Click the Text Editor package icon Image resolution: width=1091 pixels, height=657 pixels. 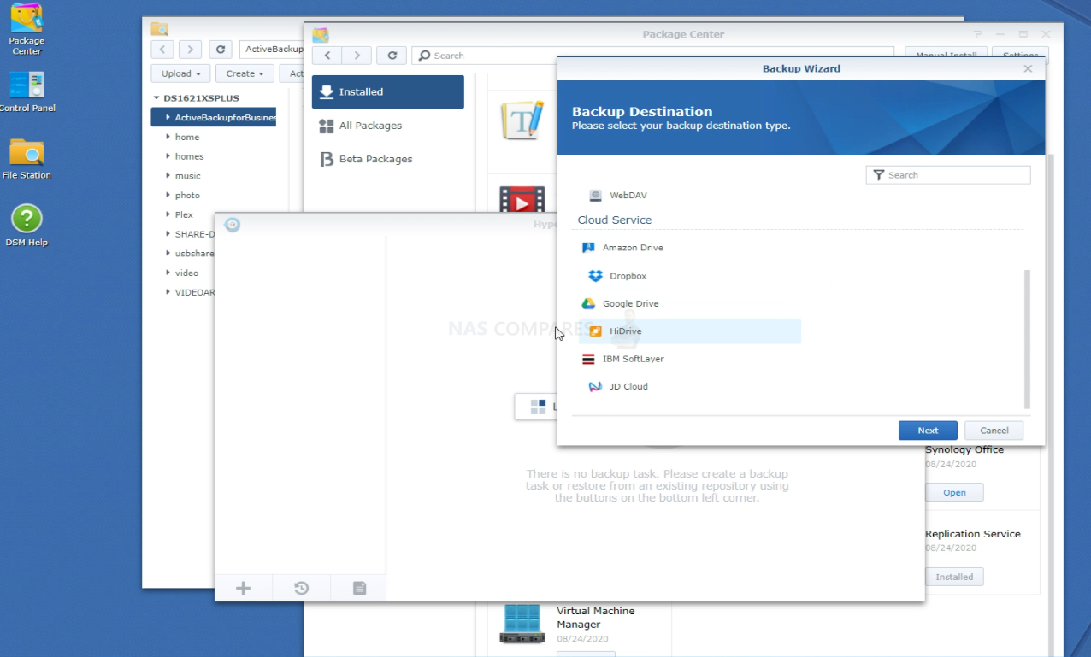coord(522,120)
